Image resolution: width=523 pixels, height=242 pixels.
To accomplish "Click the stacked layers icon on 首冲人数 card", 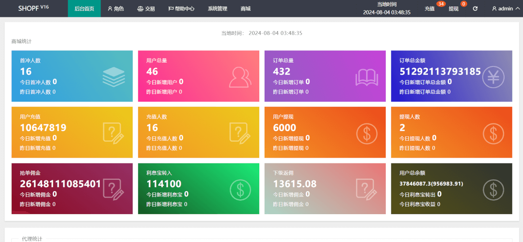I will (114, 76).
